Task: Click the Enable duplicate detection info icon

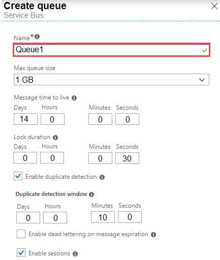Action: (x=102, y=177)
